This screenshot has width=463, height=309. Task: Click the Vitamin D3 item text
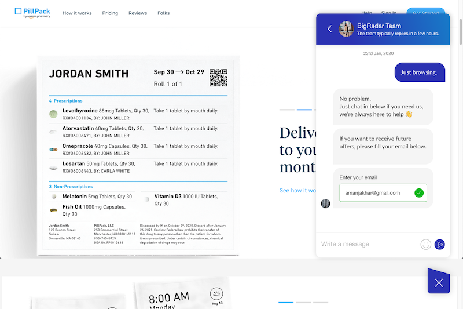click(186, 200)
